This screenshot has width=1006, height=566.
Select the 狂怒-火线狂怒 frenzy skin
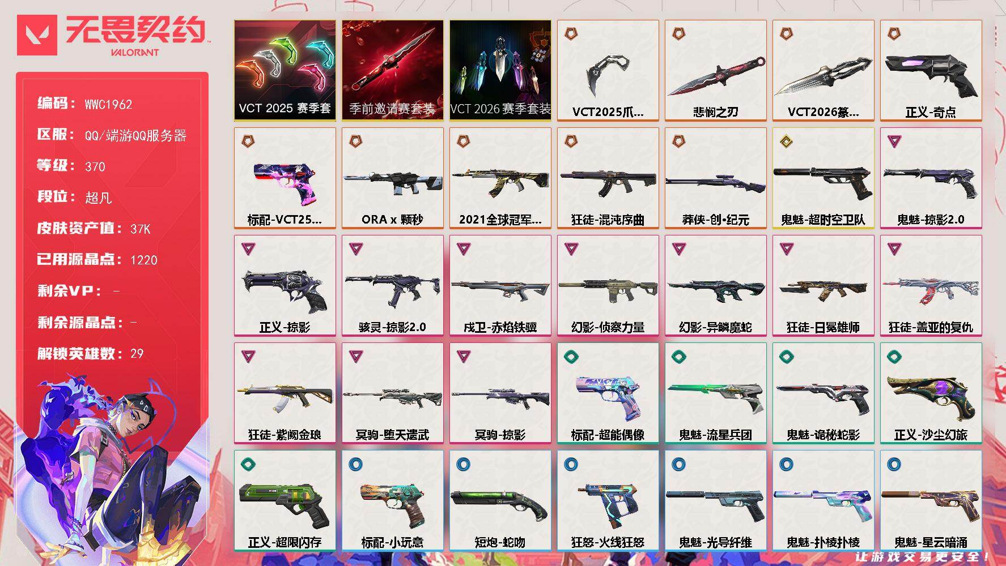[x=608, y=500]
